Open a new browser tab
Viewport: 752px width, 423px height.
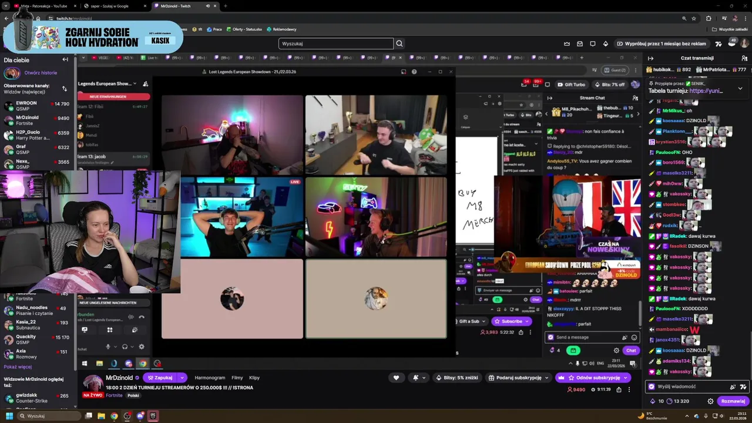225,6
